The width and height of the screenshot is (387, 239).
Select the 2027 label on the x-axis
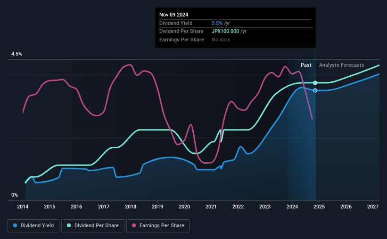point(373,207)
